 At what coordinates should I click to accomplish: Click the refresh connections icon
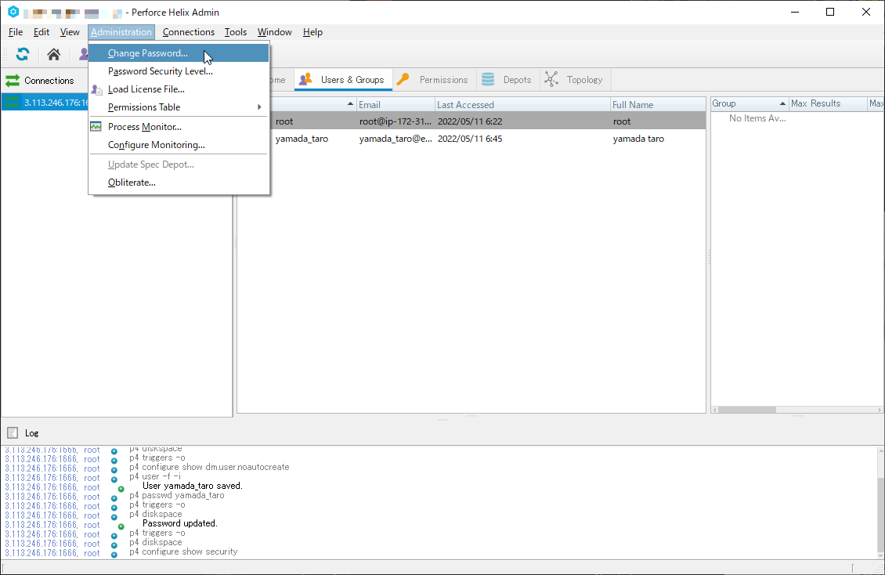pyautogui.click(x=22, y=54)
